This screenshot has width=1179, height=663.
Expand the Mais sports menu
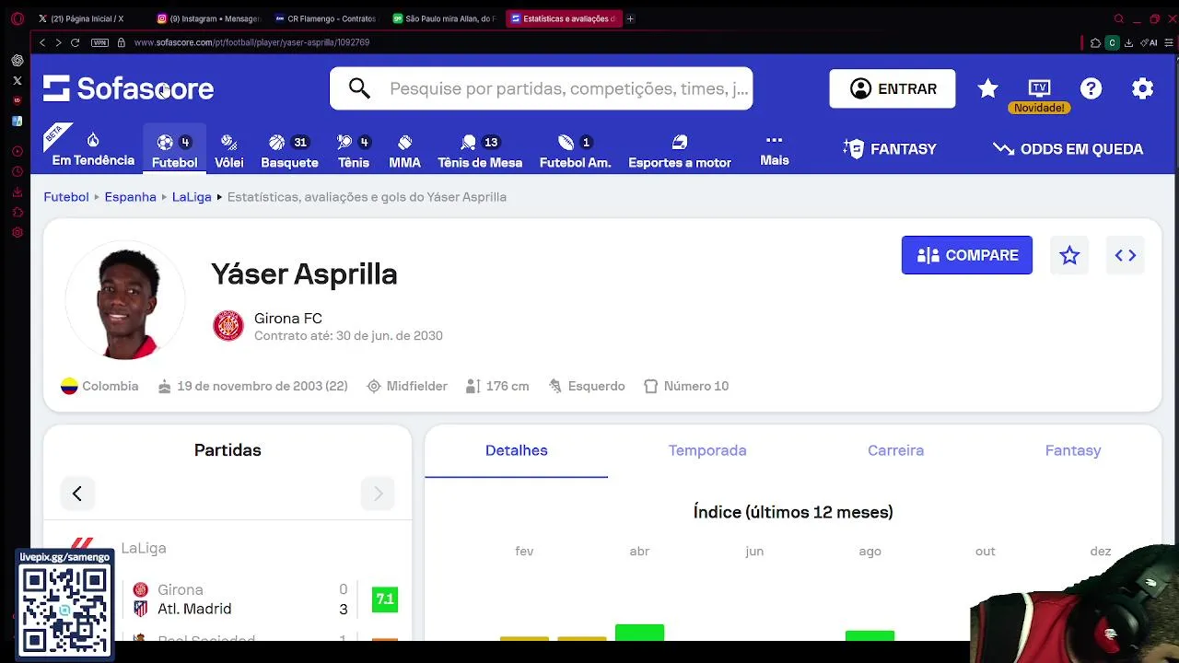774,150
